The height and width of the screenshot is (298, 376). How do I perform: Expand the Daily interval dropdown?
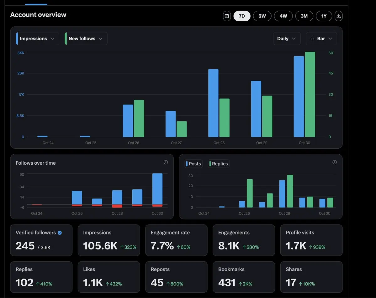pyautogui.click(x=286, y=39)
